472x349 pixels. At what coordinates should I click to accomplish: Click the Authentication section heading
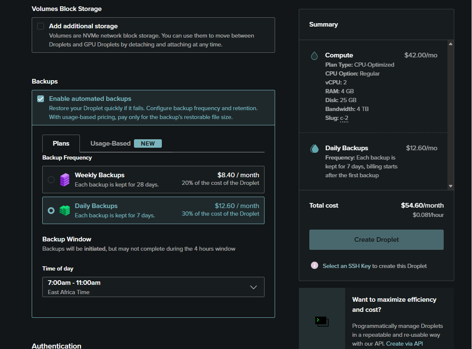pyautogui.click(x=56, y=346)
